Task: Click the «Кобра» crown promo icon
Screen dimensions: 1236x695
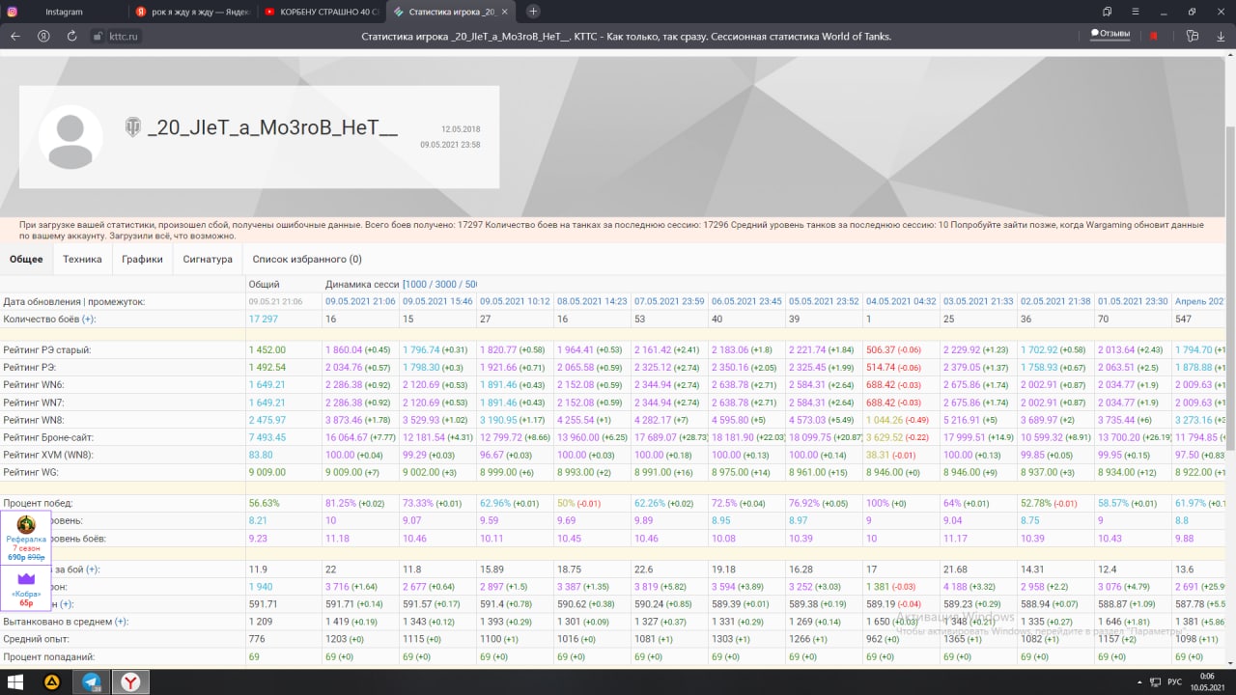Action: 25,577
